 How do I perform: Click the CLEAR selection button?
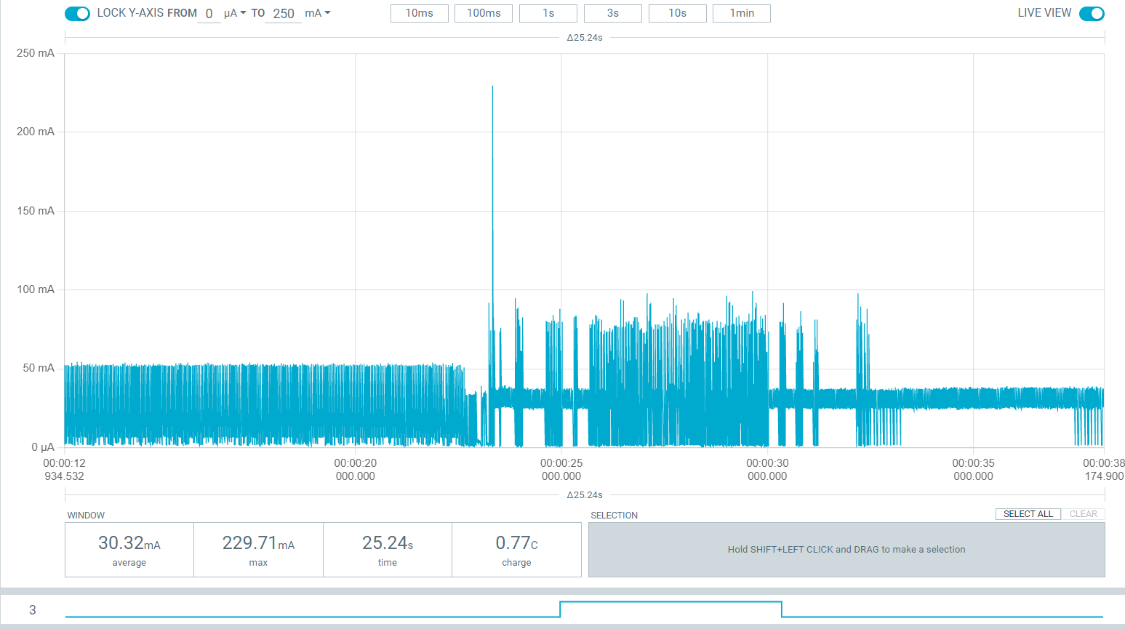1084,514
